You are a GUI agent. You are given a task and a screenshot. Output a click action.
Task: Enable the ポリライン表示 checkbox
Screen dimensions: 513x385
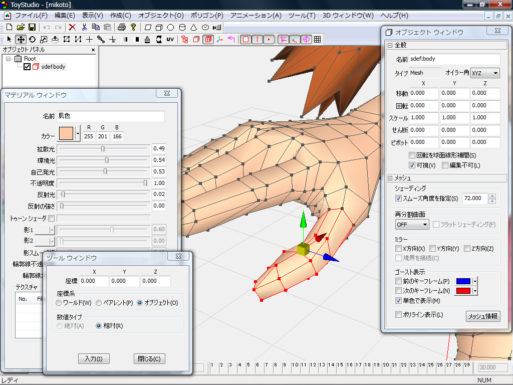(398, 315)
